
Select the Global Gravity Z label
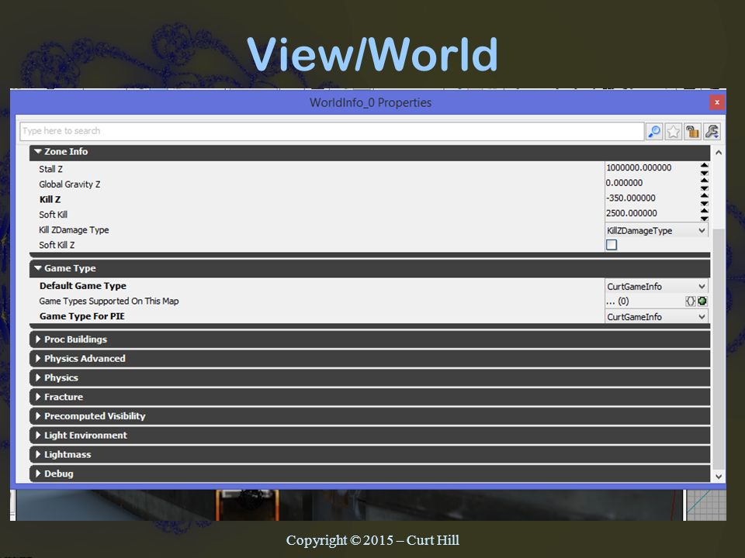[69, 184]
